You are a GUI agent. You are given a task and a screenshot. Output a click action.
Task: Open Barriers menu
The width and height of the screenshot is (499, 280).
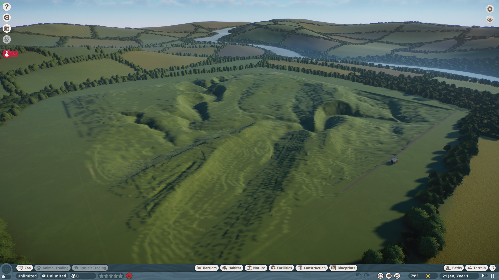click(207, 268)
